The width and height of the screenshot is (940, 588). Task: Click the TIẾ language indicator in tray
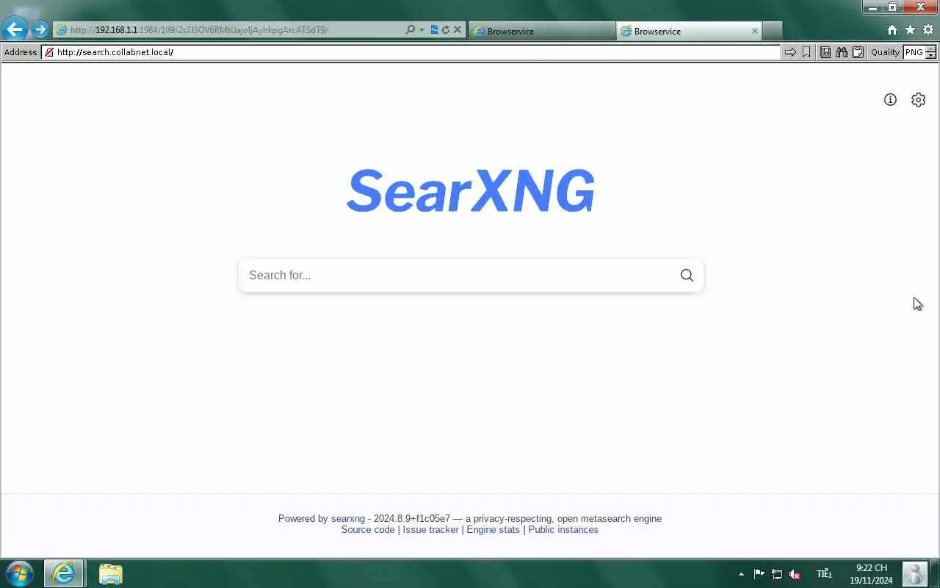click(824, 574)
